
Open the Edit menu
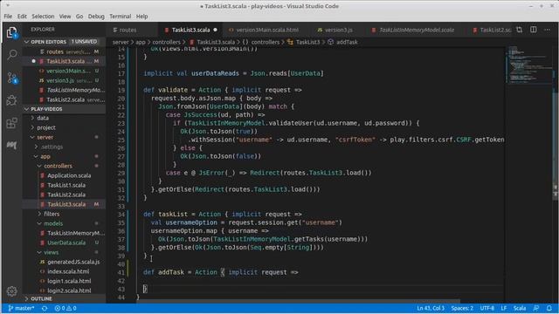[x=22, y=17]
